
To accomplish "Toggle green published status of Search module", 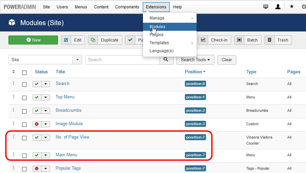I will pyautogui.click(x=37, y=84).
